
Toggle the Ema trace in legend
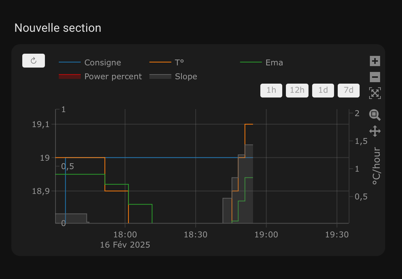click(261, 62)
